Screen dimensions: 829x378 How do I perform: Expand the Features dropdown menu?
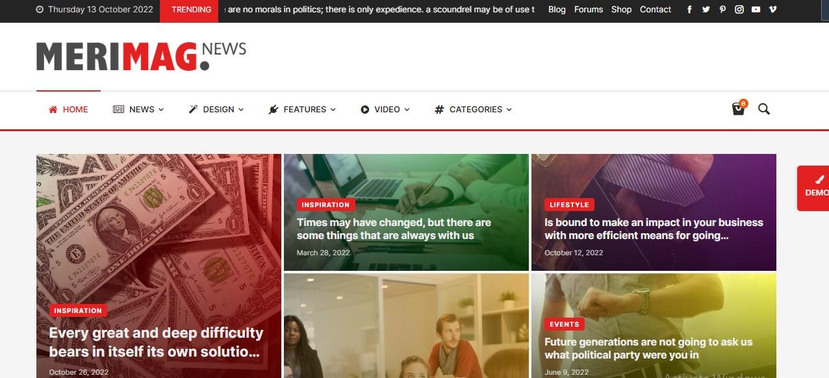[x=302, y=109]
